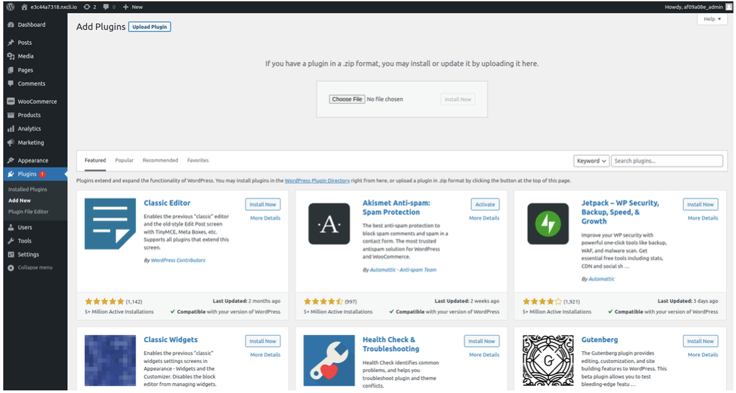
Task: Switch to the Favorites tab
Action: pos(198,161)
